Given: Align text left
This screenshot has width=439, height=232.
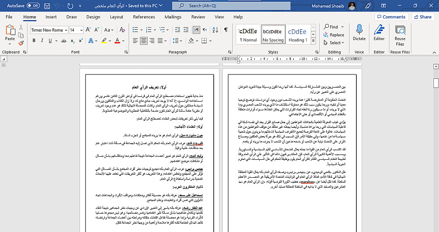Looking at the screenshot, I should pyautogui.click(x=136, y=41).
